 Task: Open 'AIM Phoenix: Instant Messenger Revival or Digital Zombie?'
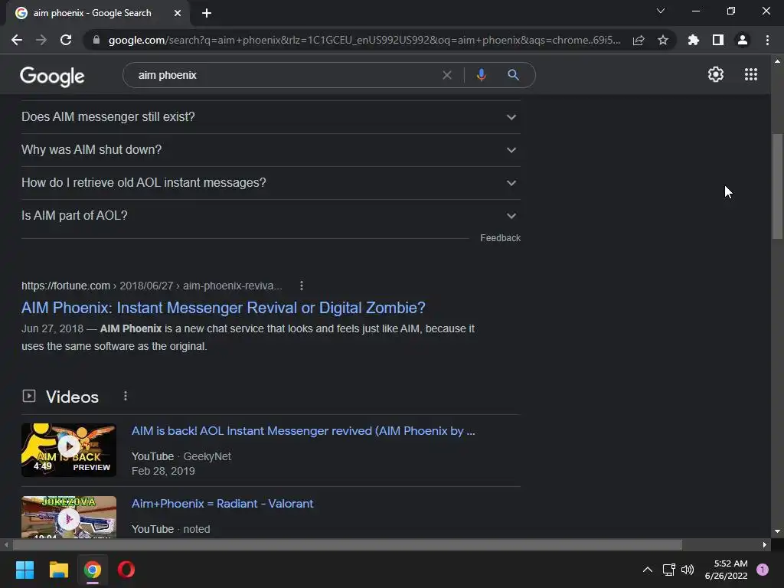coord(223,308)
